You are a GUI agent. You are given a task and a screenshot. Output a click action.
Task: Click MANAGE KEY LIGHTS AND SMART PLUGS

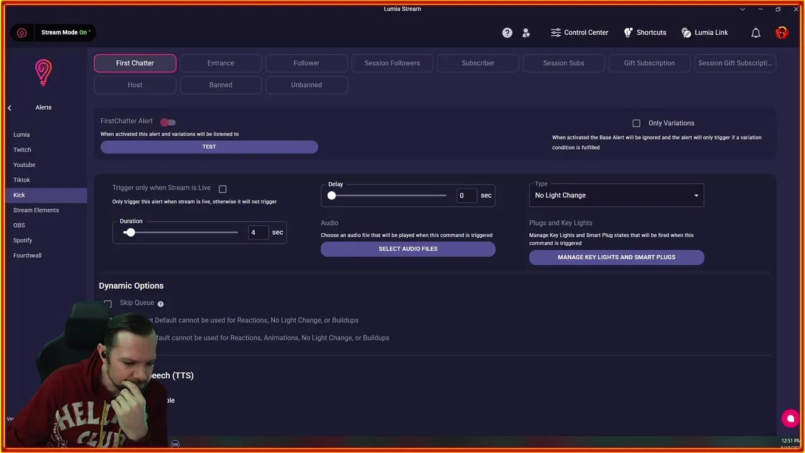click(x=616, y=257)
